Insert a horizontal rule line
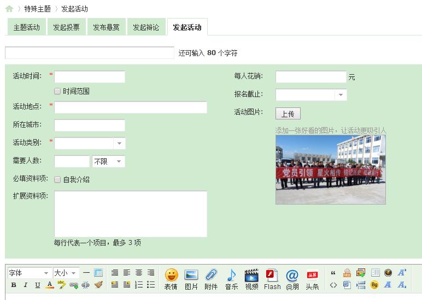Image resolution: width=422 pixels, height=300 pixels. click(86, 273)
